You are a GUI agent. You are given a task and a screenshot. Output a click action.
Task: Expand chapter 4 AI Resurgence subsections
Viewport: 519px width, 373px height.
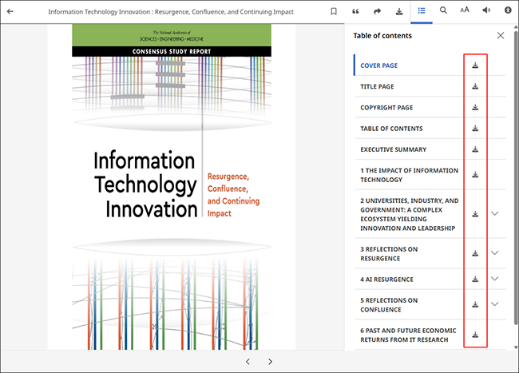click(494, 279)
